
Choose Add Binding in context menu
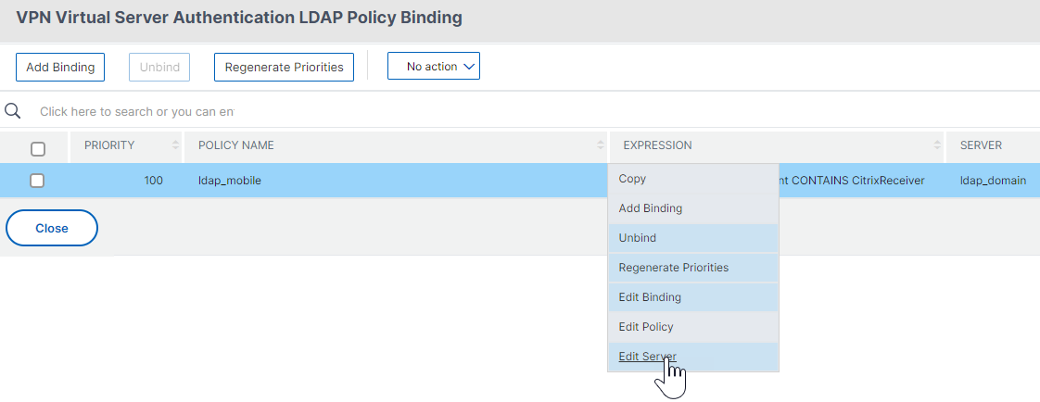coord(693,208)
